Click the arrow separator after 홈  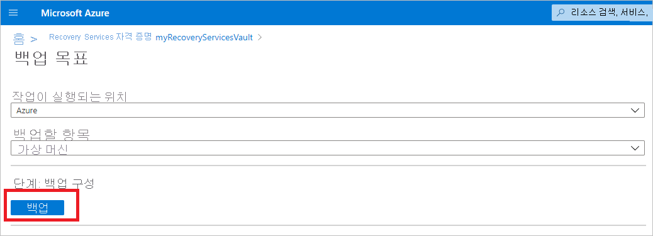[x=34, y=39]
